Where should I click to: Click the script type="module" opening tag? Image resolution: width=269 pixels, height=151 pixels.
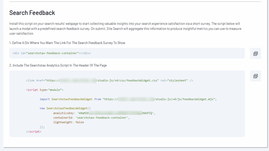point(45,90)
